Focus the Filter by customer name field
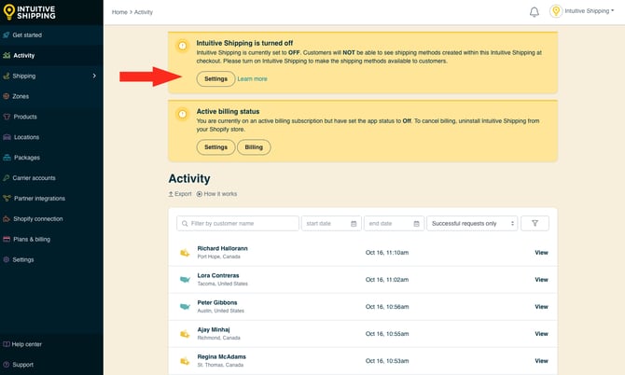Image resolution: width=625 pixels, height=375 pixels. pyautogui.click(x=238, y=223)
